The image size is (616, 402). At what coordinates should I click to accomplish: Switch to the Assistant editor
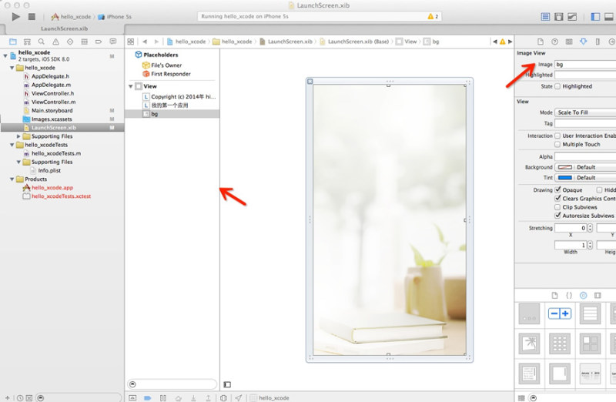(x=559, y=16)
